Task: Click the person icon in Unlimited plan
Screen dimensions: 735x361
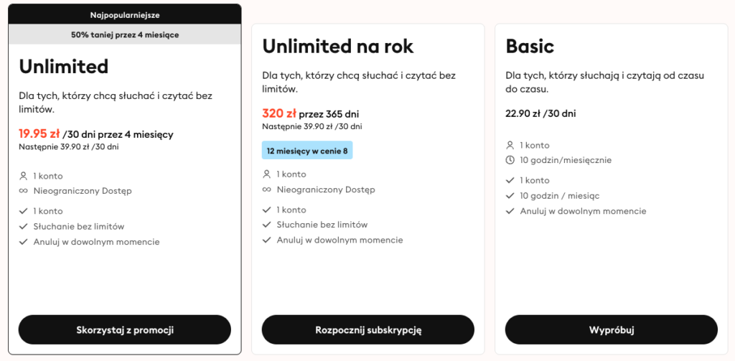Action: coord(24,176)
